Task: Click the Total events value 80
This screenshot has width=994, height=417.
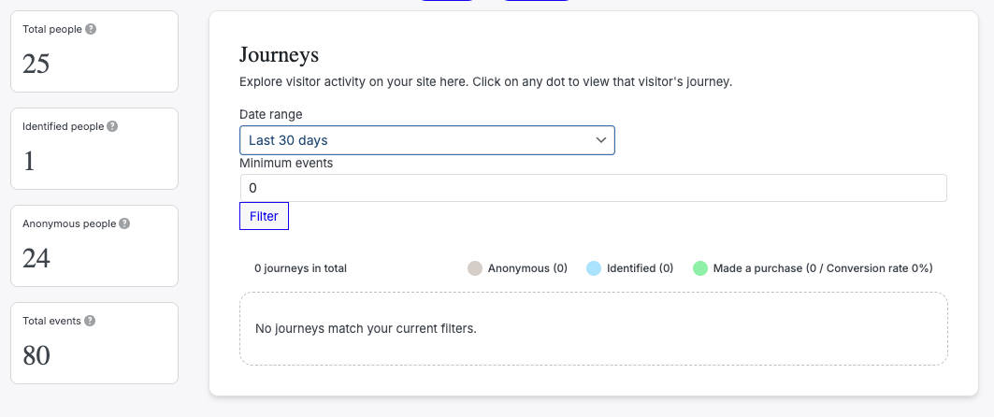Action: tap(36, 355)
